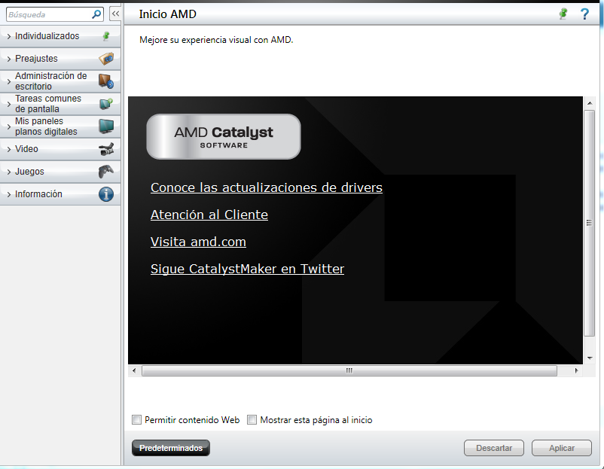Click 'Mejore su experiencia visual con AMD.' text
Screen dimensions: 604x469
pos(216,40)
